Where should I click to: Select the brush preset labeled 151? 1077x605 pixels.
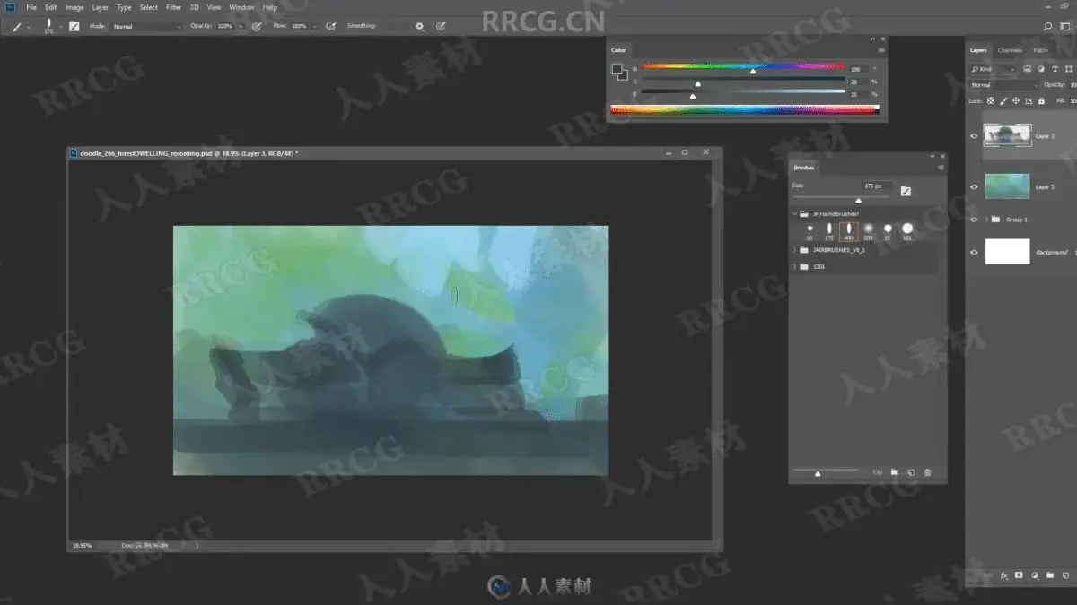click(907, 231)
